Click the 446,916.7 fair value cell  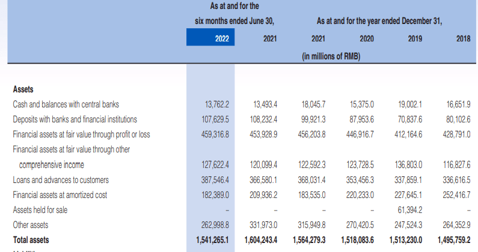360,134
